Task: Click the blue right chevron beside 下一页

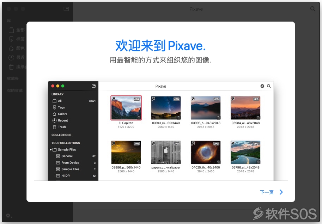Action: [x=281, y=192]
